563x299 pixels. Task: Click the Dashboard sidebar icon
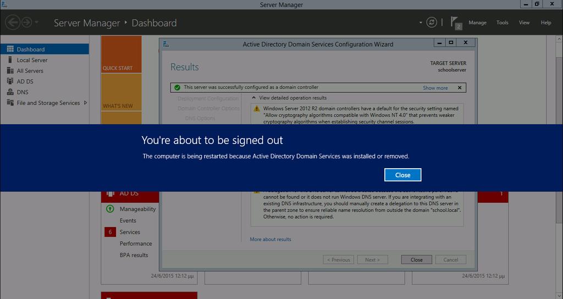[x=10, y=49]
